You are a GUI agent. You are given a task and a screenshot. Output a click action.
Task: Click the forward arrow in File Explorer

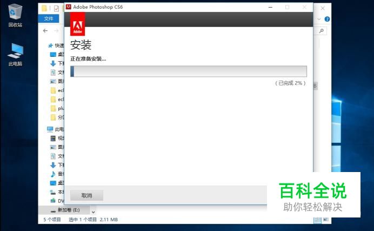tap(56, 30)
